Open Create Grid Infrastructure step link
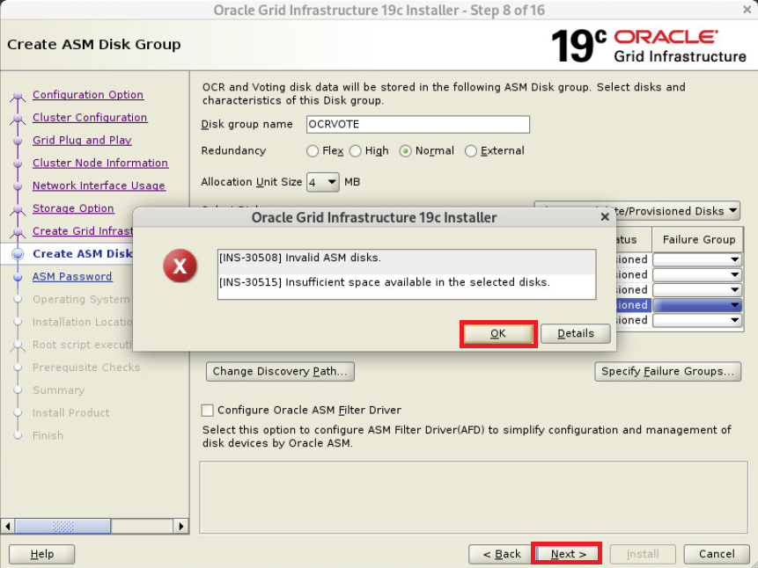 point(83,231)
